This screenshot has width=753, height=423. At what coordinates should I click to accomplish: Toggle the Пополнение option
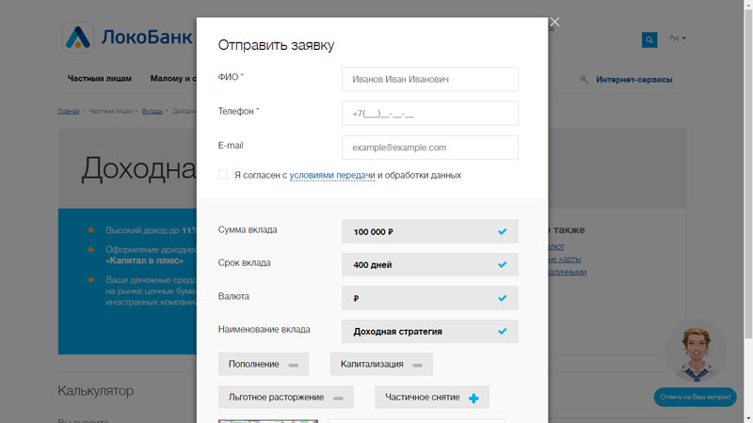[264, 364]
